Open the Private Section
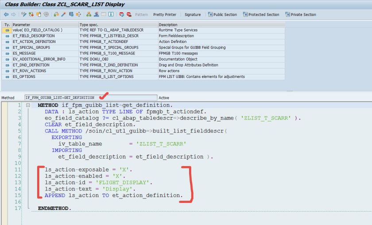The width and height of the screenshot is (372, 225). click(x=300, y=15)
